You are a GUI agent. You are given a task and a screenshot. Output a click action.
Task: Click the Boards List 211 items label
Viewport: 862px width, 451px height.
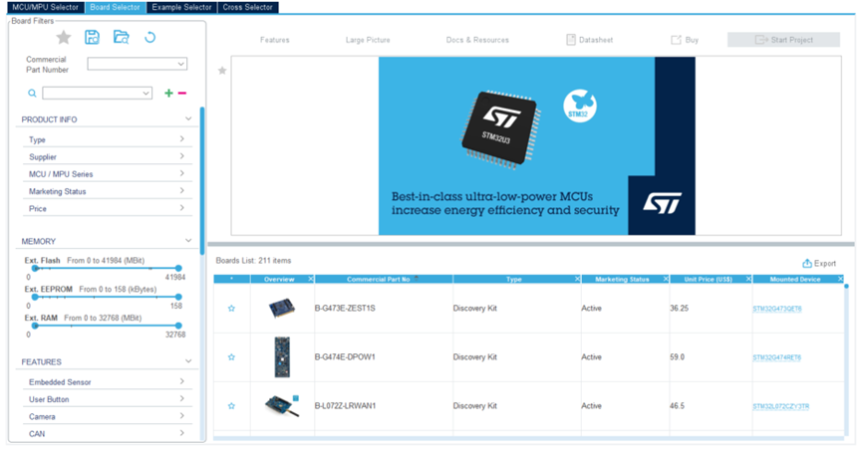(x=253, y=261)
